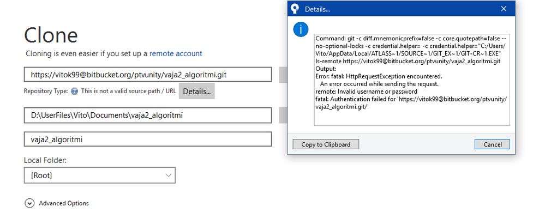Click the 'remote: Invalid username or password' line
The image size is (545, 219).
click(x=367, y=92)
